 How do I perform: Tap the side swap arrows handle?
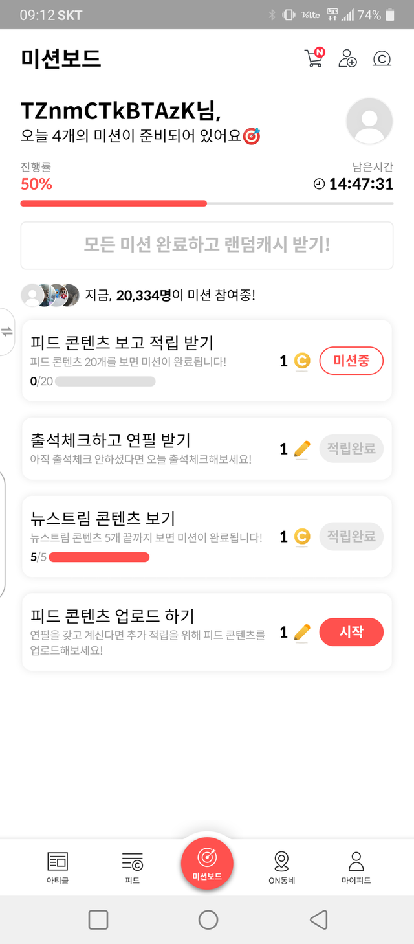[x=6, y=332]
